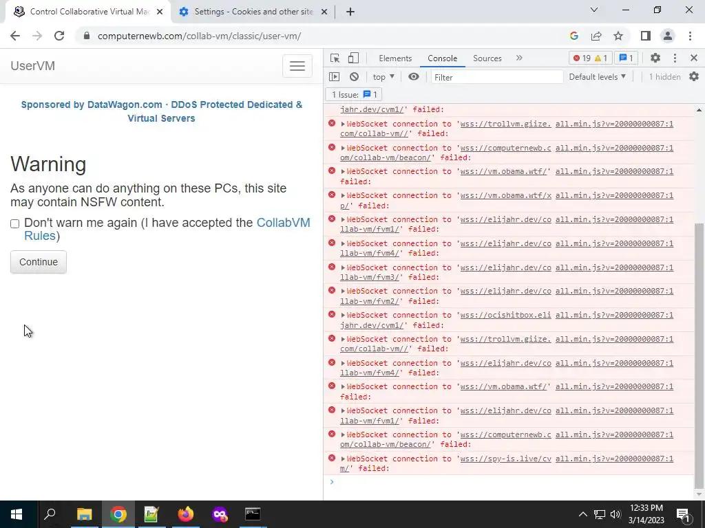Viewport: 705px width, 528px height.
Task: Open the Elements tab in DevTools
Action: click(x=395, y=58)
